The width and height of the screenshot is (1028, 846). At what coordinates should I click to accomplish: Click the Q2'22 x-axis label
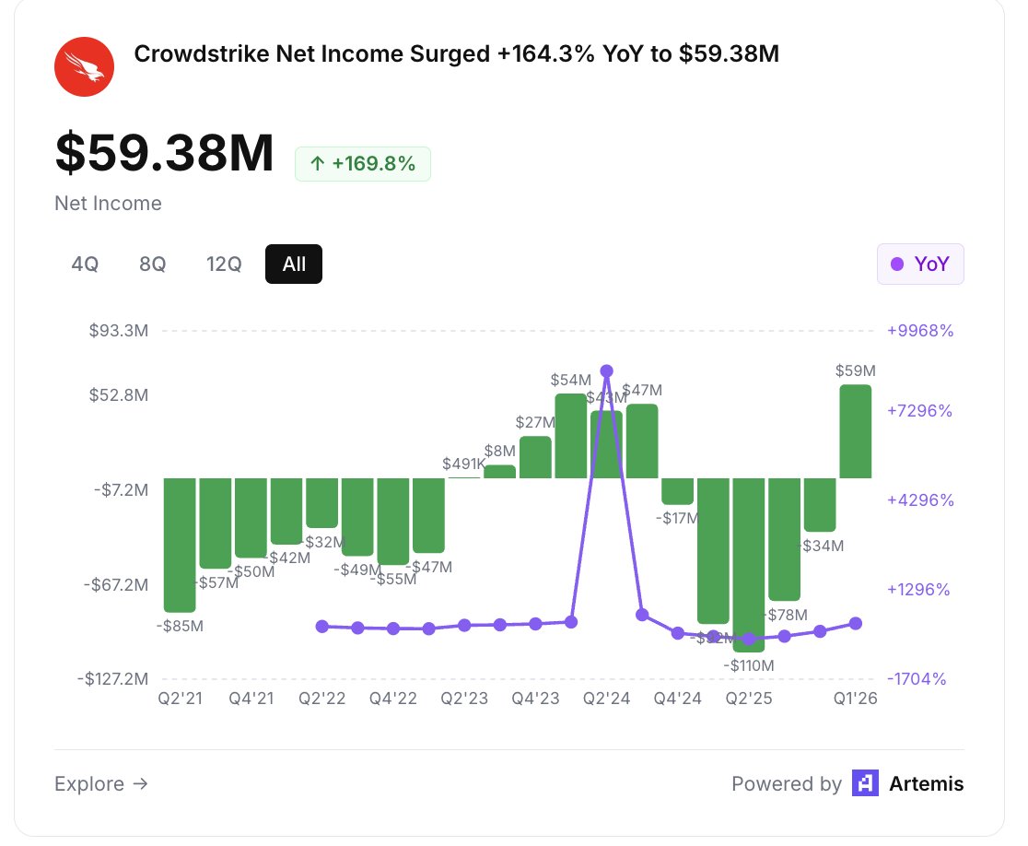321,699
